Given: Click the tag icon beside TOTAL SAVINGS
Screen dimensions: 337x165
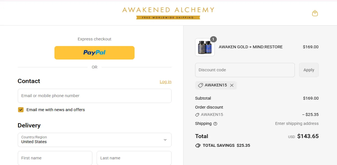Looking at the screenshot, I should pos(197,145).
